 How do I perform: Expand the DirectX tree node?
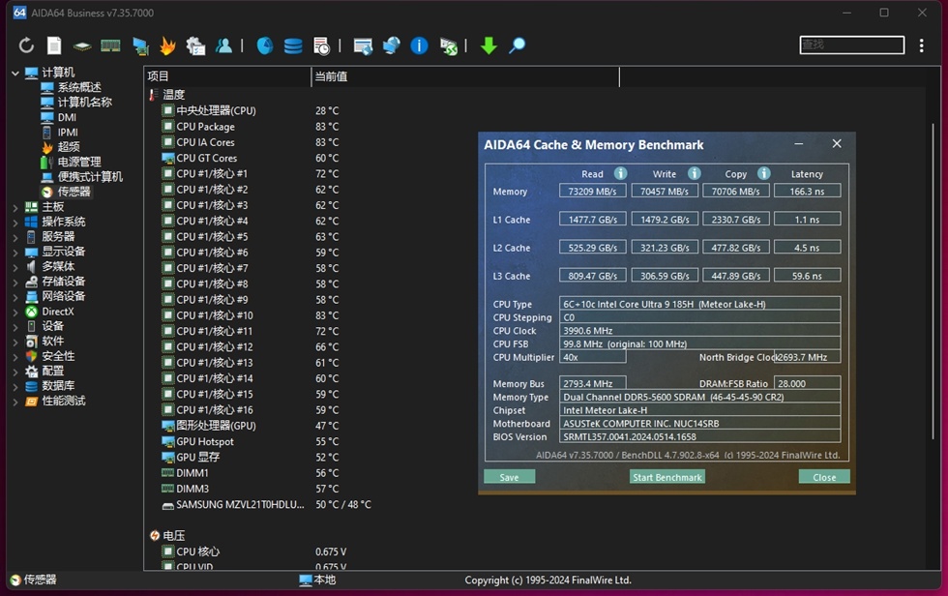(15, 312)
